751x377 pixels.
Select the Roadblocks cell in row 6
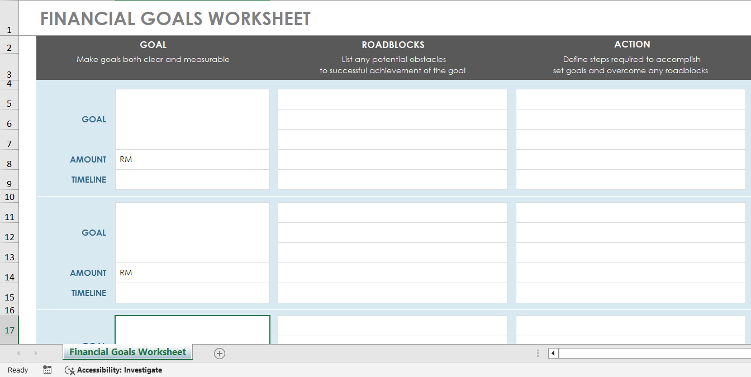[x=393, y=120]
